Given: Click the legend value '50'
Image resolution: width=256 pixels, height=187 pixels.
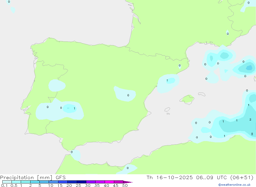Looking at the screenshot, I should click(125, 185).
